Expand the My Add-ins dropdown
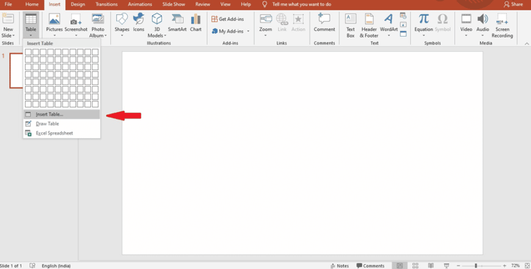This screenshot has width=531, height=269. coord(248,31)
